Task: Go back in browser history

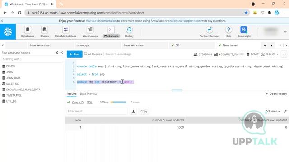Action: [5, 13]
